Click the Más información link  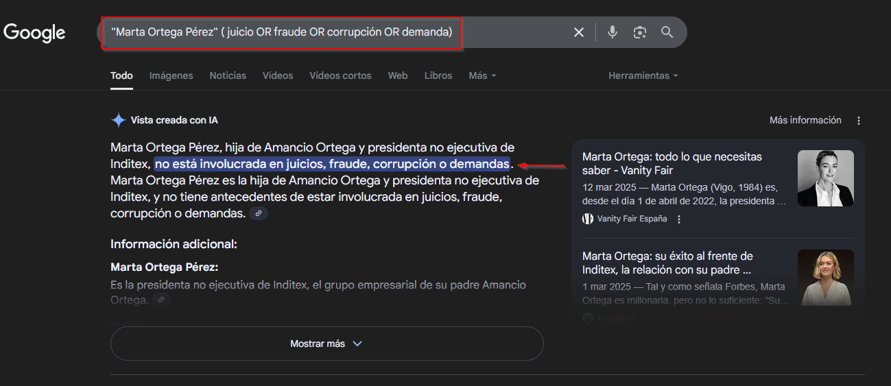[x=805, y=120]
